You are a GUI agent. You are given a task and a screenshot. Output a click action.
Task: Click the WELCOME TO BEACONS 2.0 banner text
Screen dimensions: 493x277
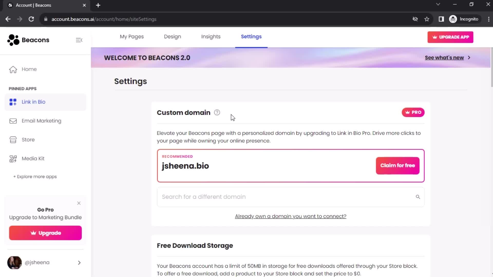coord(147,58)
